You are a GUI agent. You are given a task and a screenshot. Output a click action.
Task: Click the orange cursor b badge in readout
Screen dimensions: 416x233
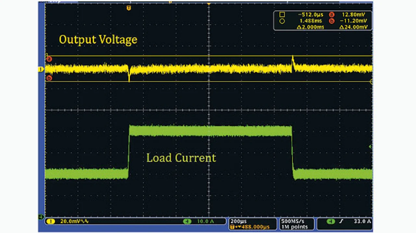[x=332, y=21]
